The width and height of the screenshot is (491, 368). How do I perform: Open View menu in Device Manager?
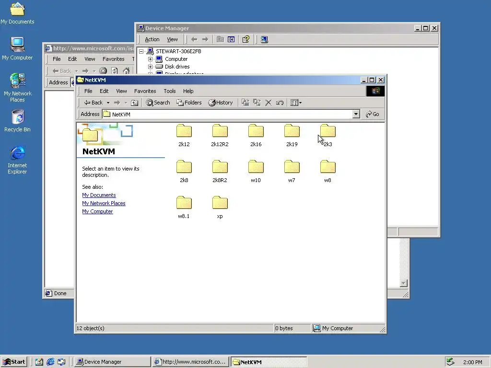(x=172, y=39)
